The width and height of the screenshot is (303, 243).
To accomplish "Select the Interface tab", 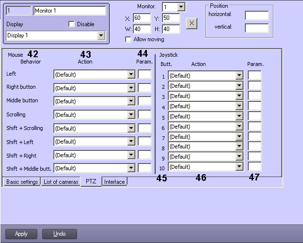I will click(114, 182).
